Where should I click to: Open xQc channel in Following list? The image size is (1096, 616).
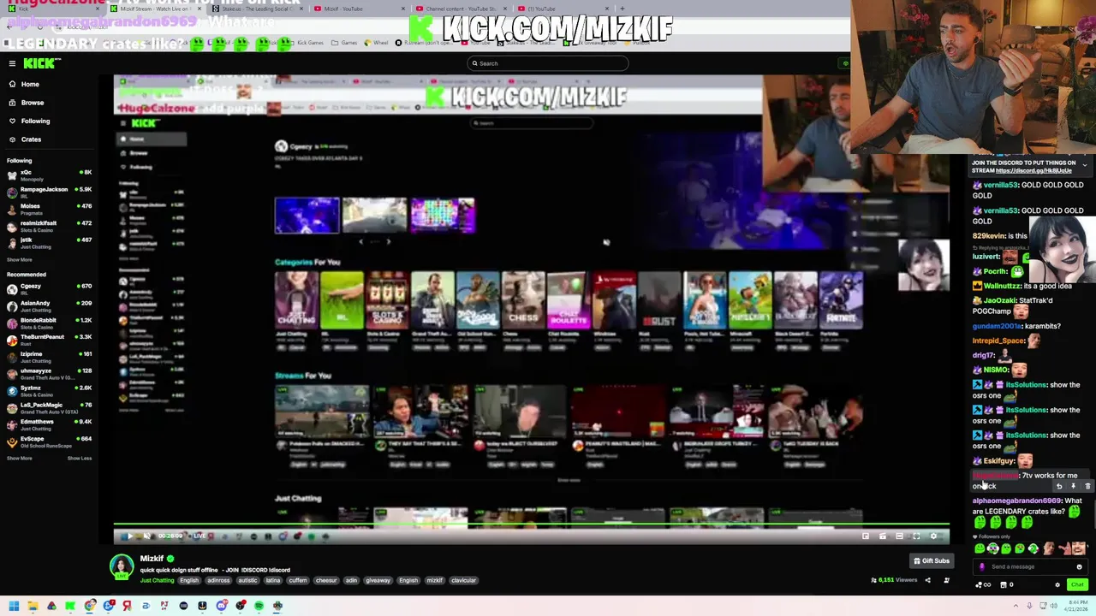[50, 174]
